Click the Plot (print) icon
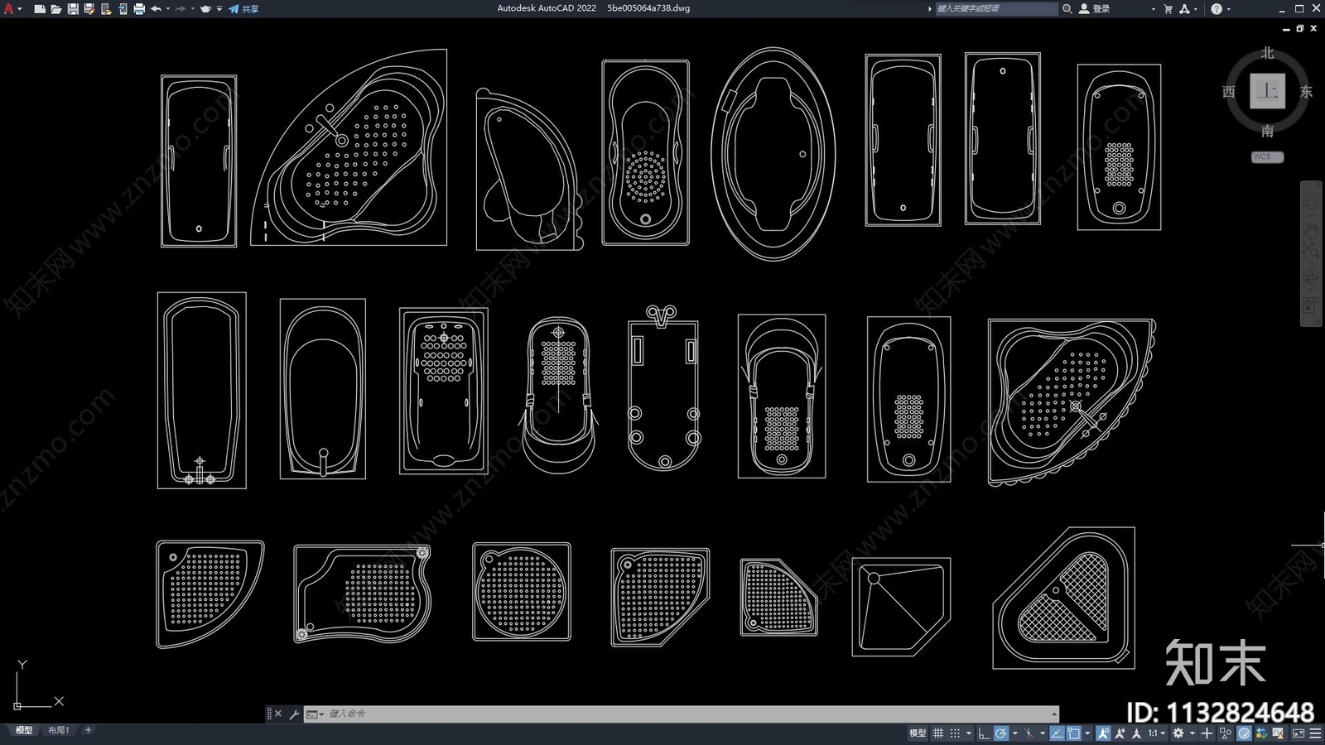1325x745 pixels. (139, 8)
